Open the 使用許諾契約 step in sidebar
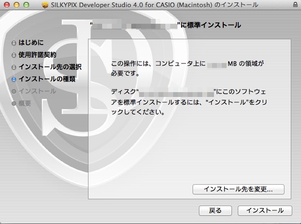This screenshot has width=301, height=224. (37, 55)
